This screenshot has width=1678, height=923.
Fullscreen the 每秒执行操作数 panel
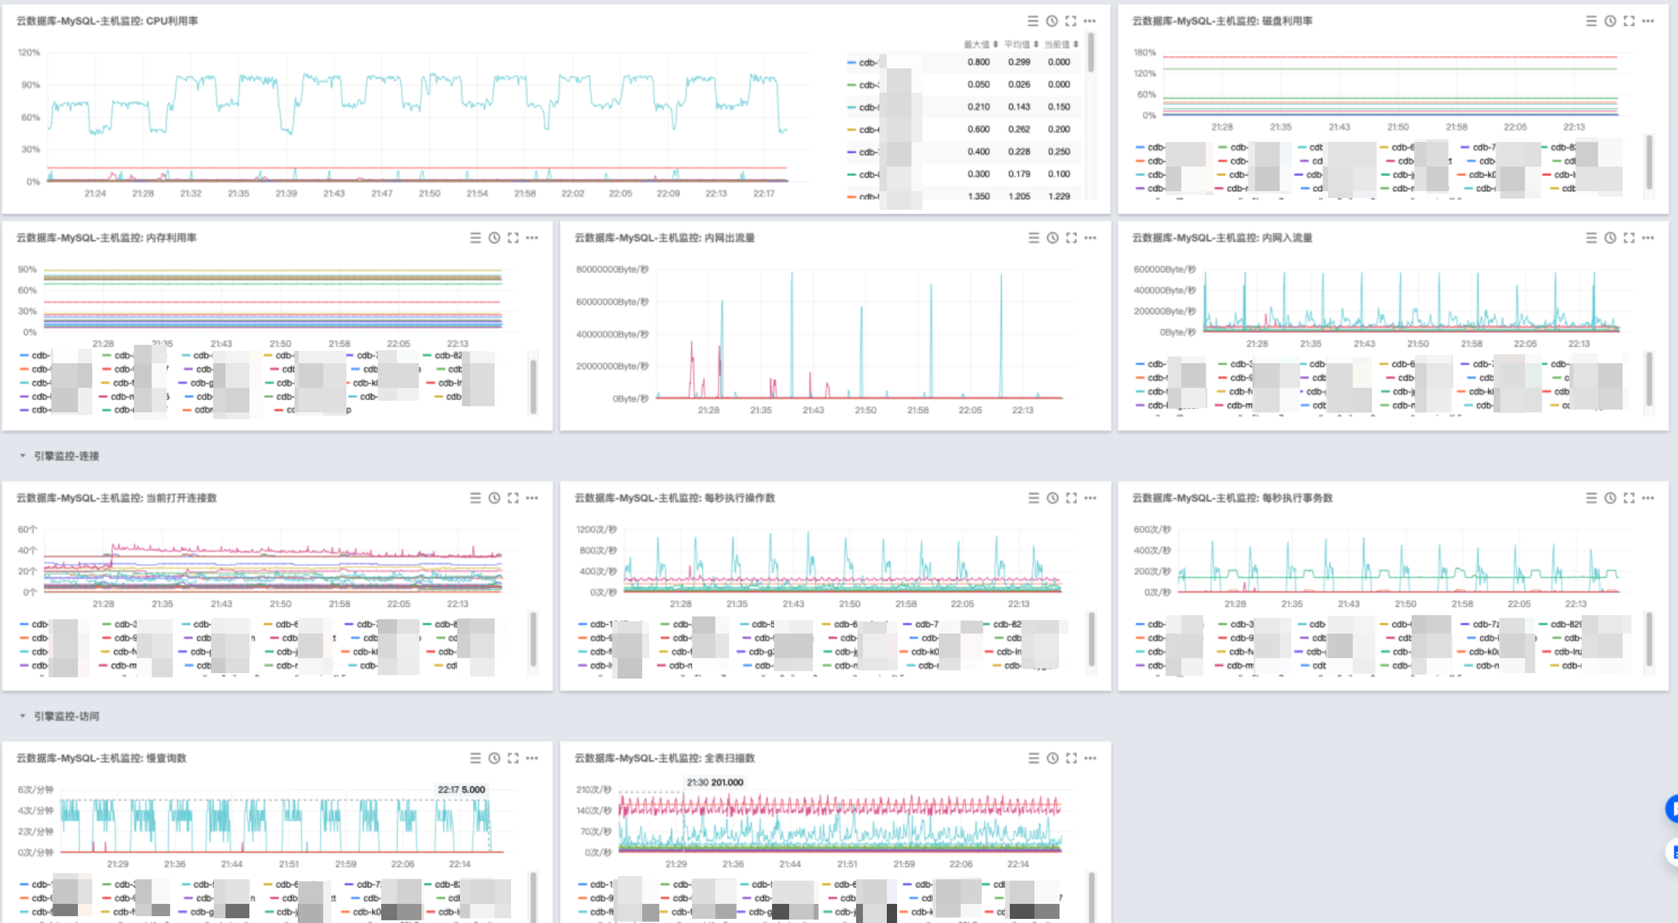(1071, 498)
